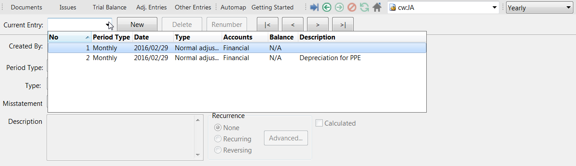576x166 pixels.
Task: Click the New entry button
Action: coord(137,25)
